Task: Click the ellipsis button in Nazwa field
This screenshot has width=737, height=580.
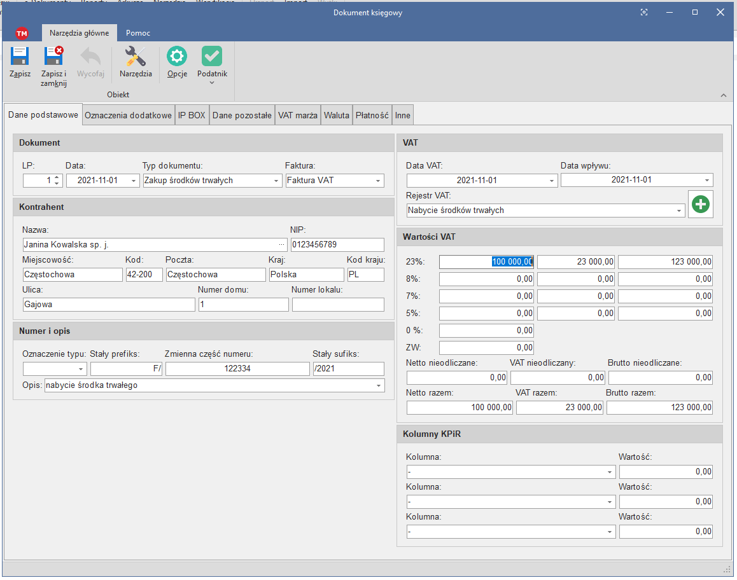Action: point(281,245)
